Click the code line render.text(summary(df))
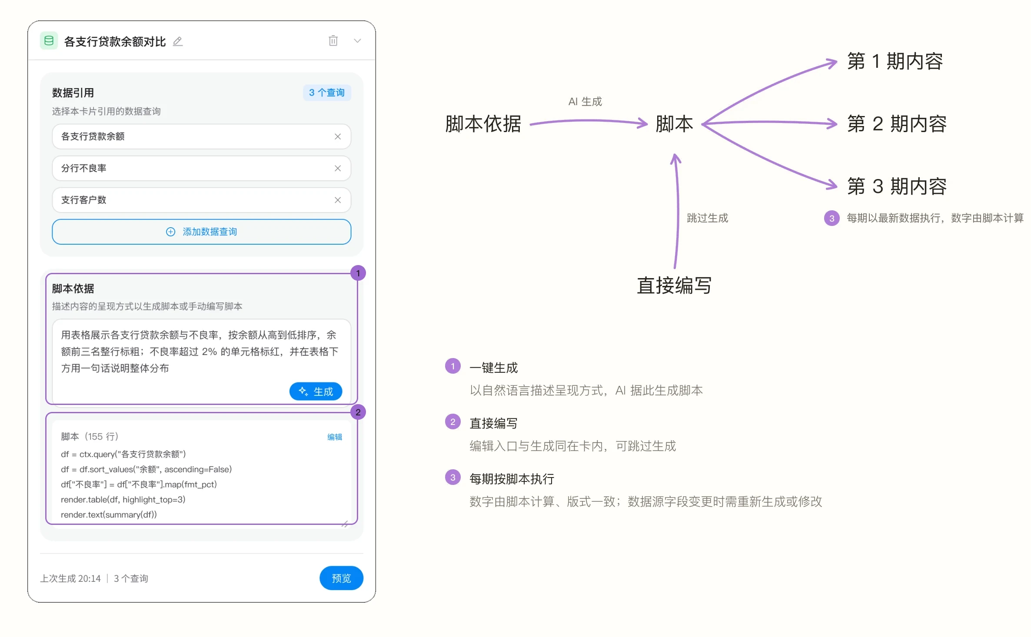Image resolution: width=1031 pixels, height=637 pixels. tap(109, 514)
